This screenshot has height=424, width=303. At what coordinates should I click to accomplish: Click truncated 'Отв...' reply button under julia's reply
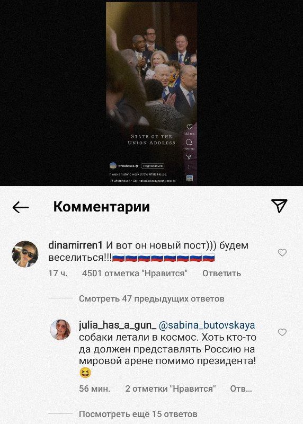(241, 388)
